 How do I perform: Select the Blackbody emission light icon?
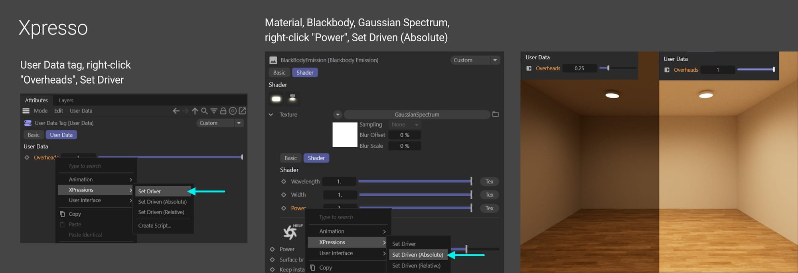point(276,99)
